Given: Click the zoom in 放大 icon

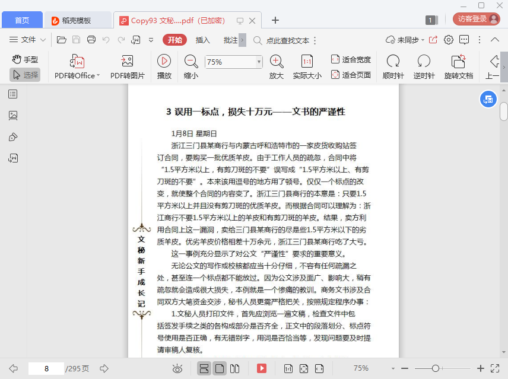Looking at the screenshot, I should (276, 61).
